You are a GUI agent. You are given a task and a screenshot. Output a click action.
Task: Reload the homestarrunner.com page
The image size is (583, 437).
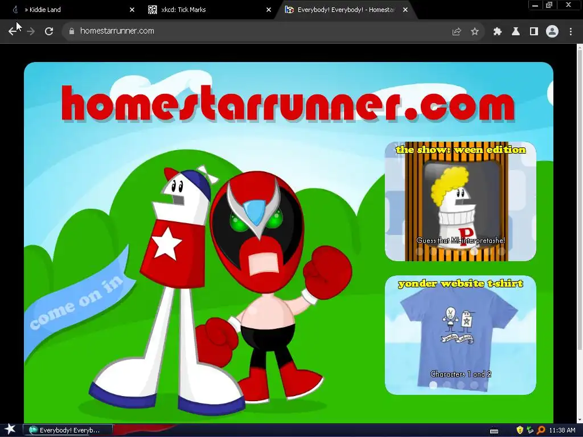click(x=49, y=31)
